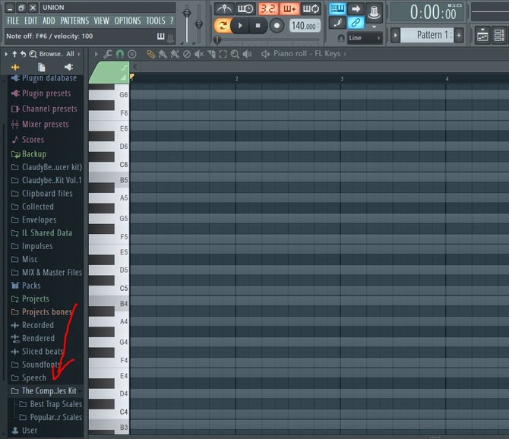
Task: Toggle loop recording button
Action: [x=311, y=9]
